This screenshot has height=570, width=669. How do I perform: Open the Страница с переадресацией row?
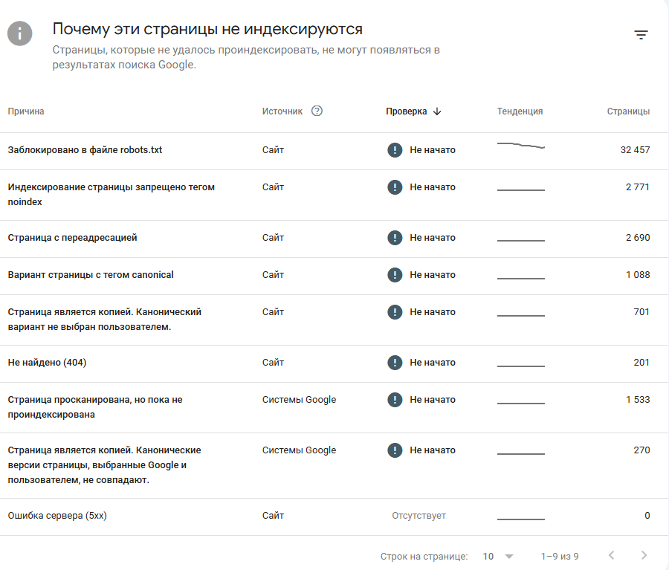72,238
